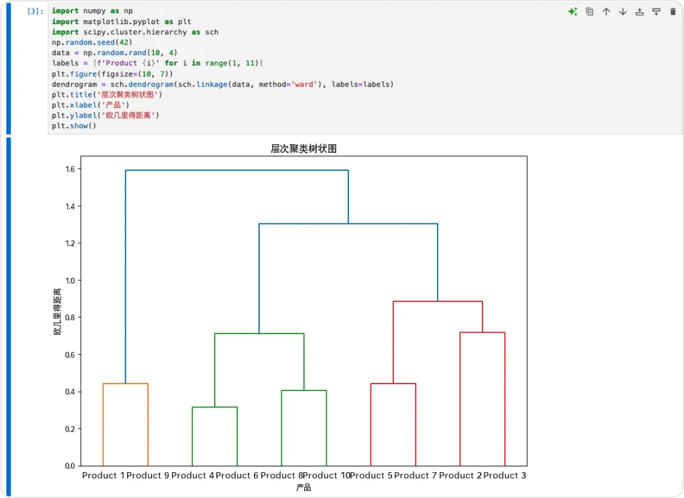Place cursor in 'import numpy as np' line
This screenshot has width=684, height=498.
click(92, 11)
